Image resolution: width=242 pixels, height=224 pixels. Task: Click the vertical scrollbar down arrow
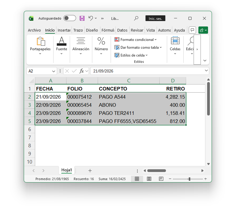(x=208, y=164)
